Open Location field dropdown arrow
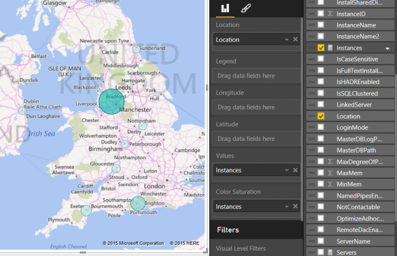Viewport: 397px width, 256px height. click(x=287, y=40)
